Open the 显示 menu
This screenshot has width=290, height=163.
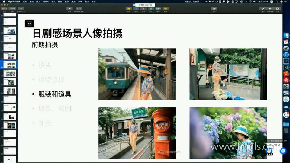(67, 2)
